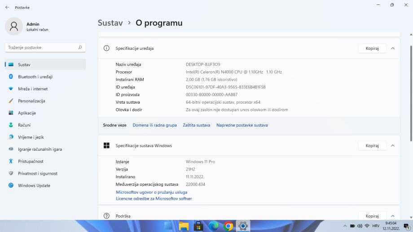Viewport: 413px width, 232px height.
Task: Click the HRV language indicator in taskbar
Action: [376, 226]
